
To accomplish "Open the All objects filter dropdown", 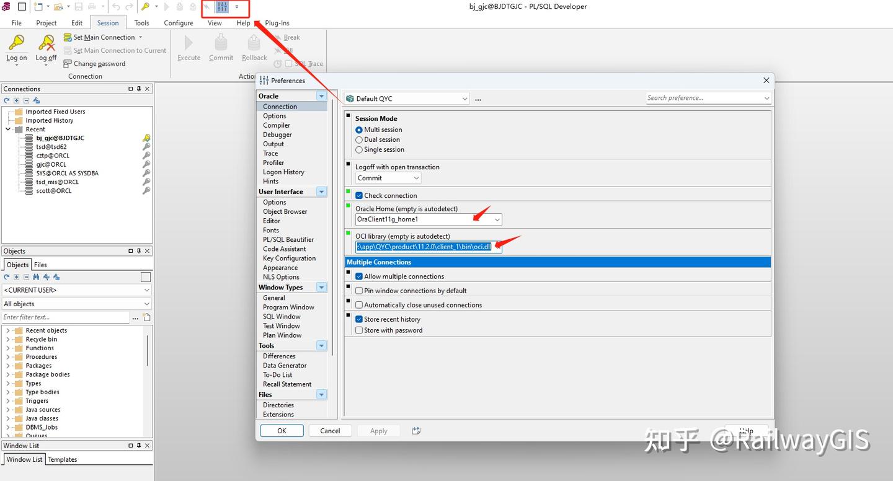I will pyautogui.click(x=76, y=304).
